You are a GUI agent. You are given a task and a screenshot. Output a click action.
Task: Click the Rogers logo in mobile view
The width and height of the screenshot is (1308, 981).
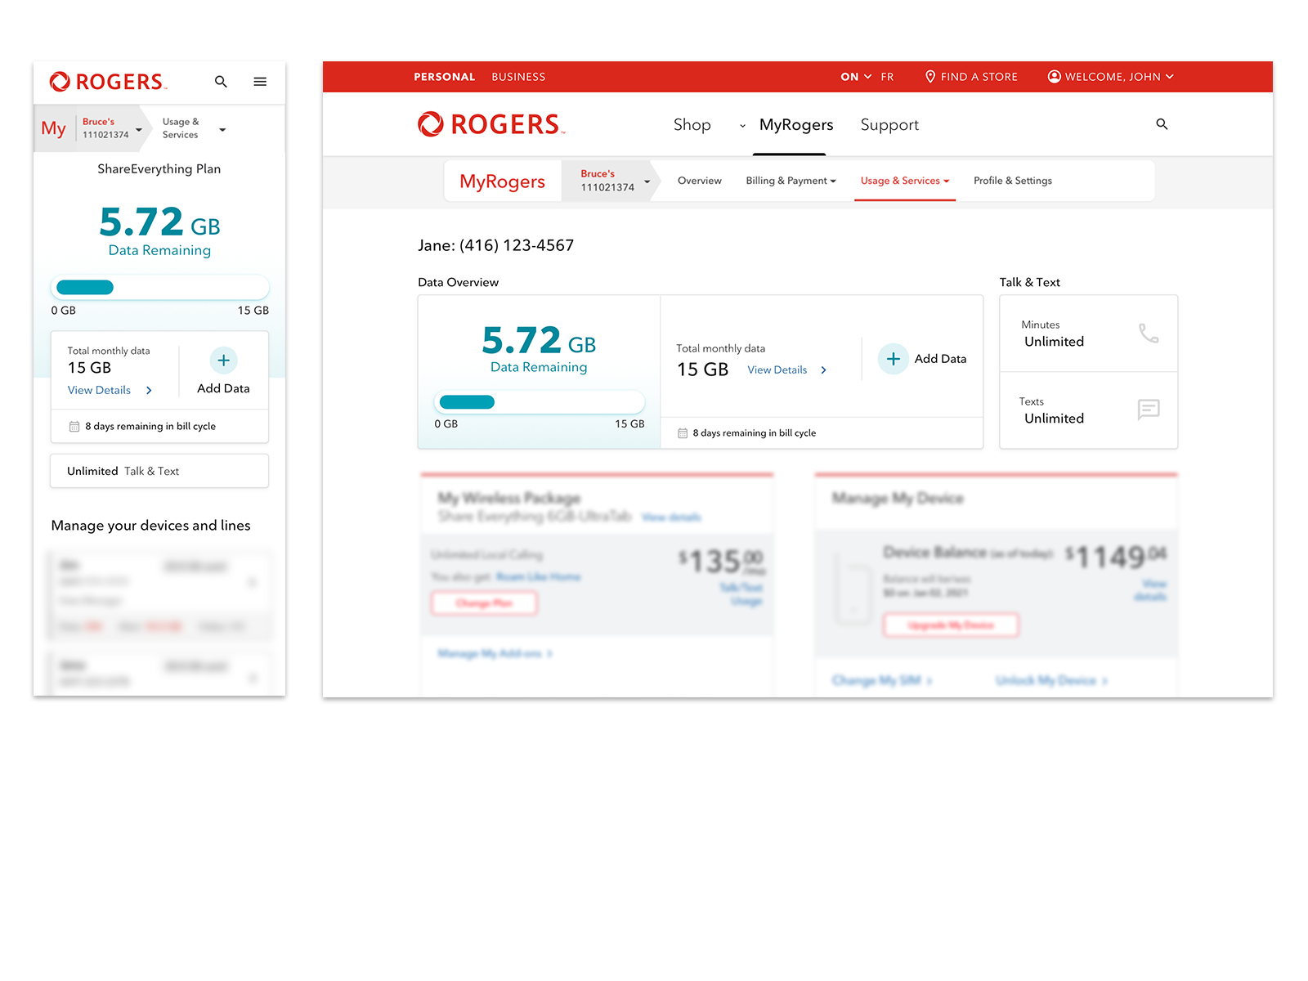(x=108, y=82)
